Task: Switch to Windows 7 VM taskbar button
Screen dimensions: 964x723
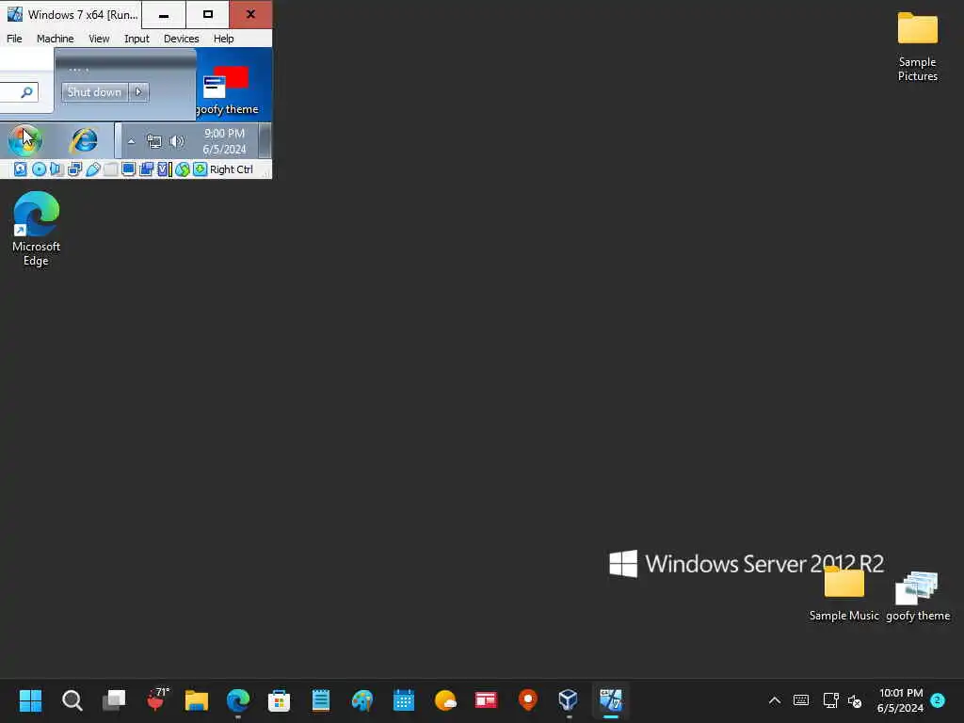Action: [x=611, y=700]
